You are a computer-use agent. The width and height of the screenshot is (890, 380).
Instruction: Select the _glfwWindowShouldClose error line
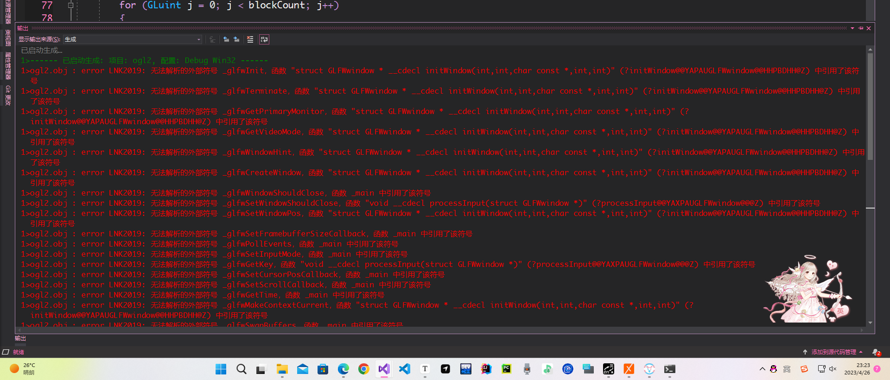pyautogui.click(x=226, y=193)
